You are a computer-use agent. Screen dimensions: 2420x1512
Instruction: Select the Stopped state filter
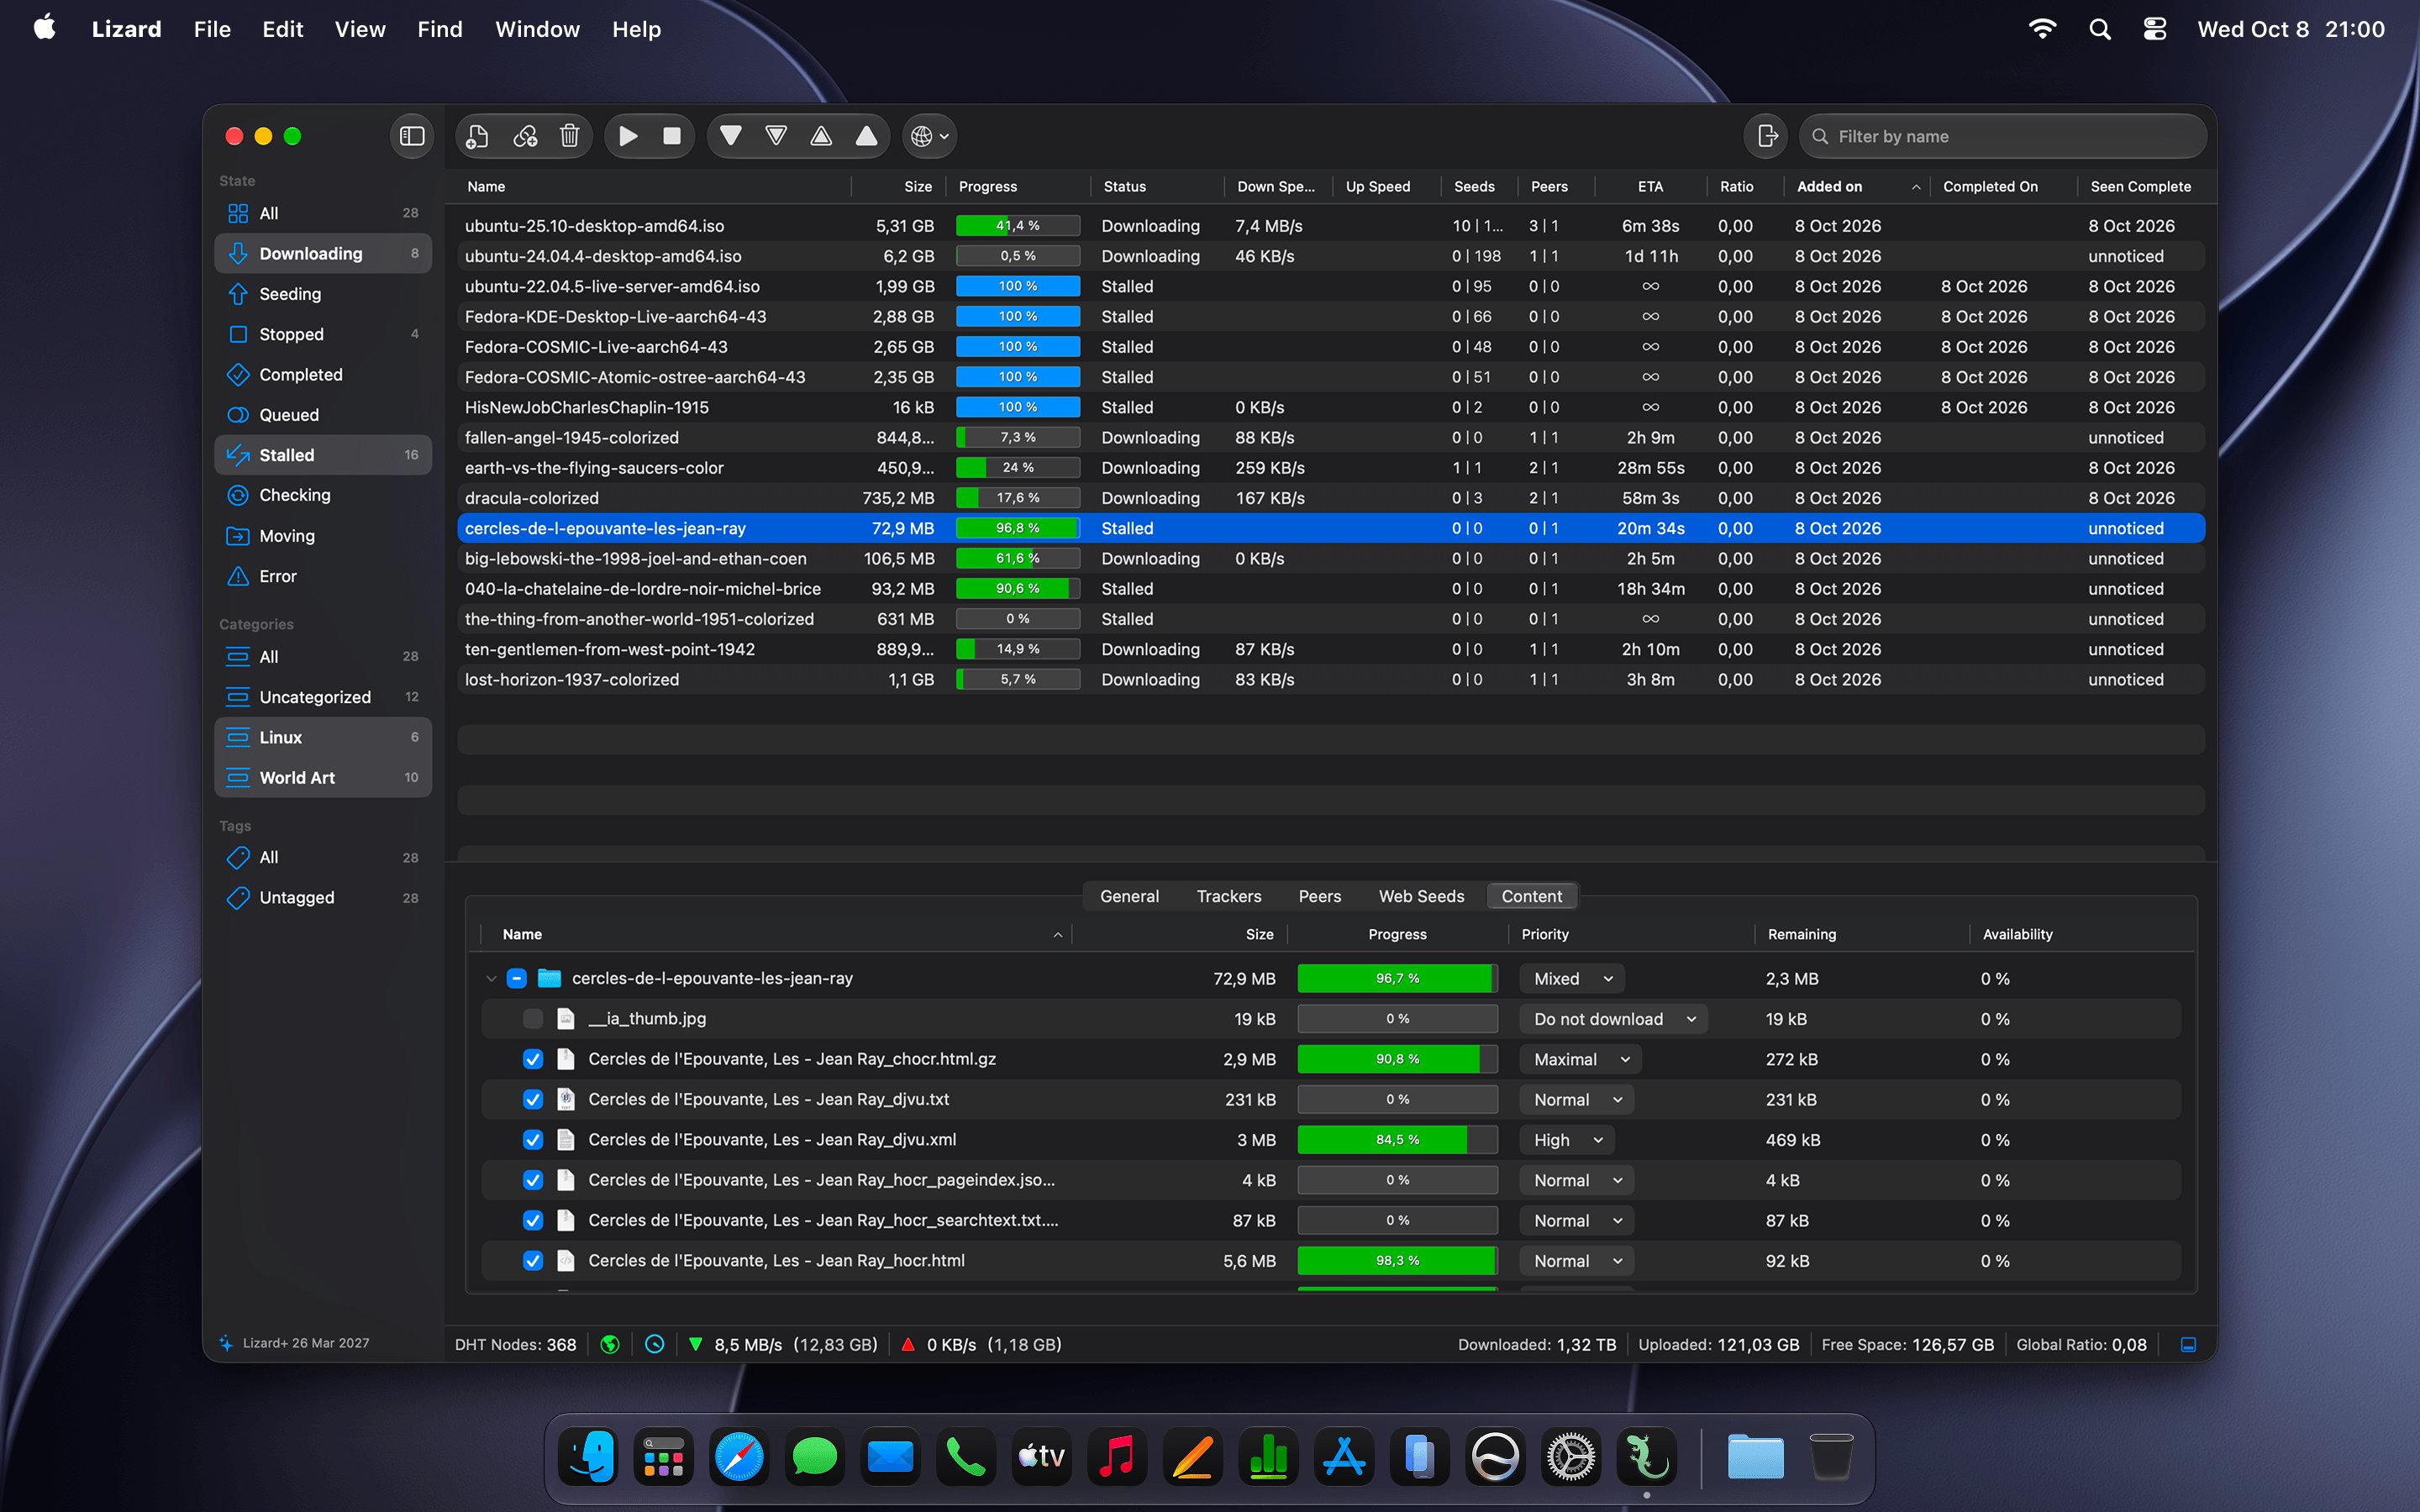click(323, 334)
